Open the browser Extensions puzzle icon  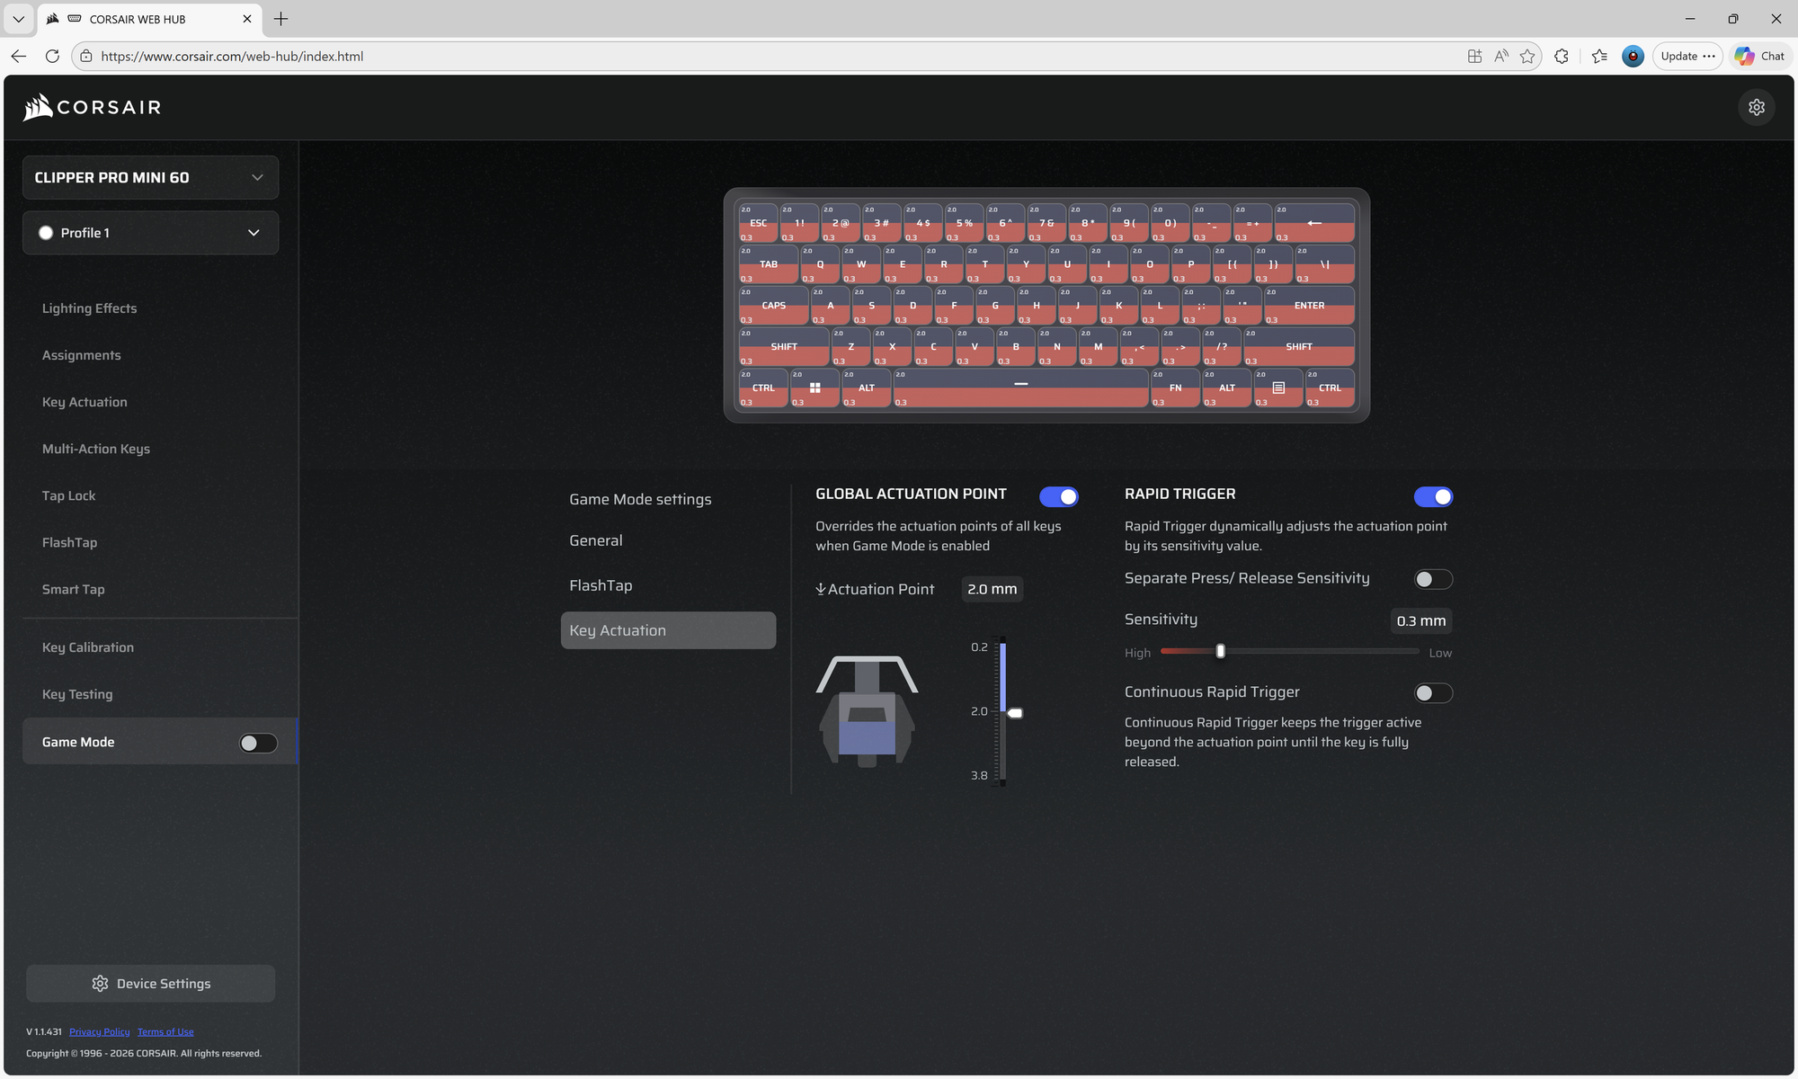click(1562, 56)
